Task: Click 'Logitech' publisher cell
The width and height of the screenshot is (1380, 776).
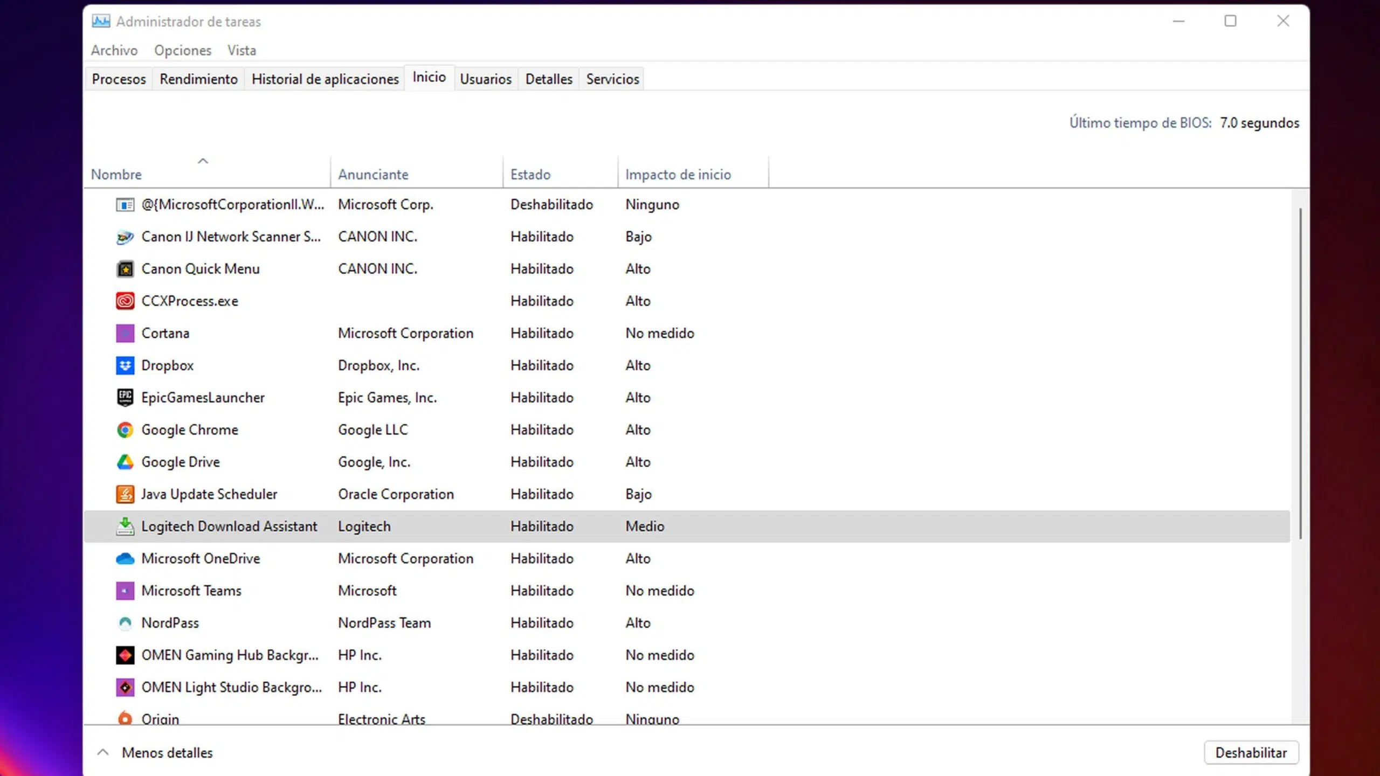Action: tap(364, 526)
